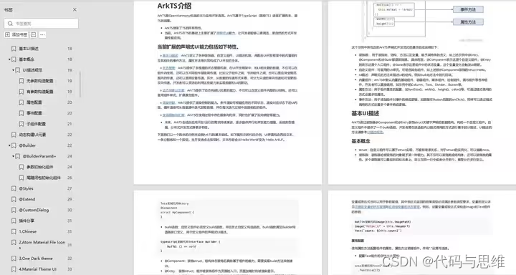Close the 书签 bookmarks panel
516x275 pixels.
coord(75,9)
